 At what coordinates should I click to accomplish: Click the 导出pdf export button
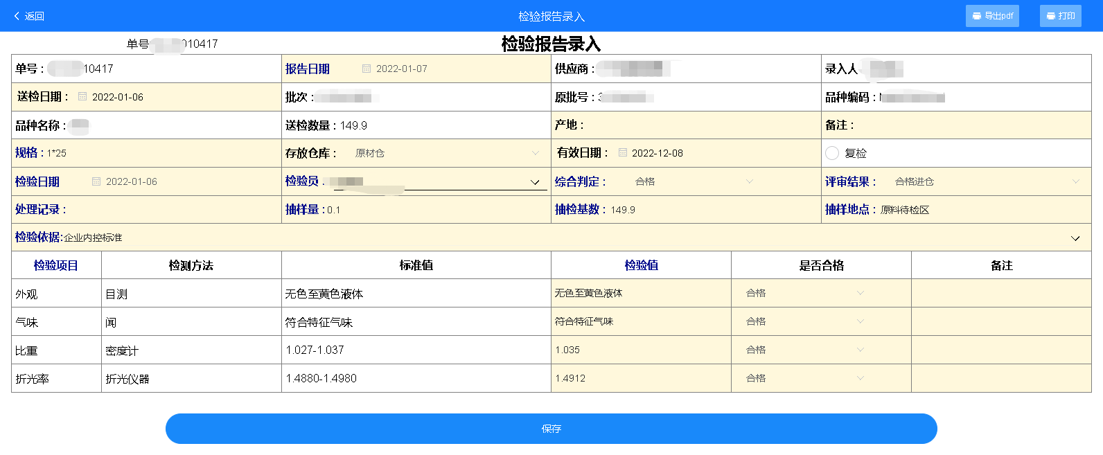click(991, 16)
